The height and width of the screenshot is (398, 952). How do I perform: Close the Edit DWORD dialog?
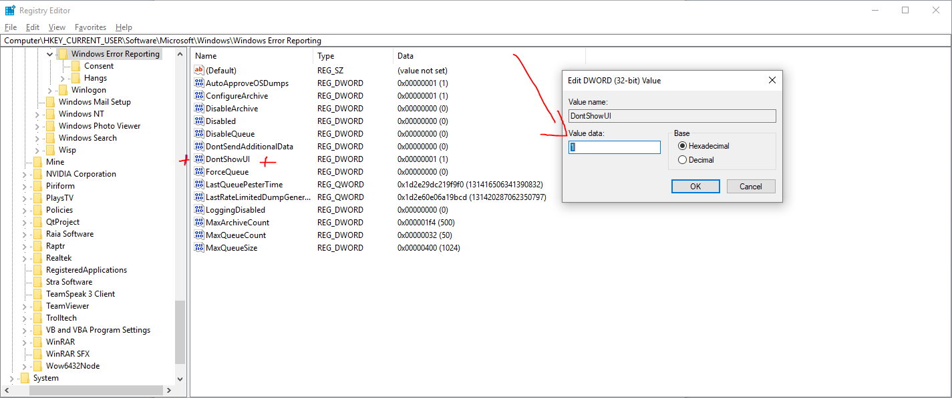tap(772, 80)
